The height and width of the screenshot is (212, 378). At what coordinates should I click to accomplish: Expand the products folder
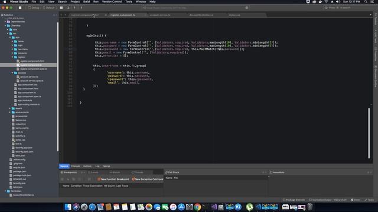(x=12, y=53)
